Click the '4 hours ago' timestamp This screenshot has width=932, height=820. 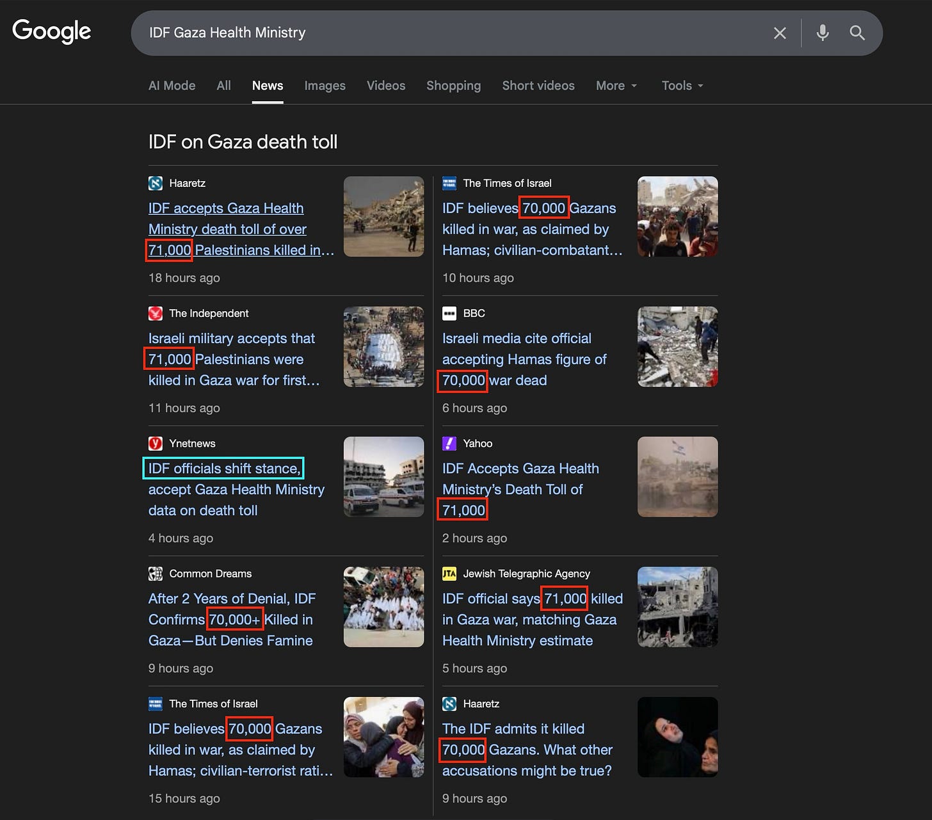181,538
